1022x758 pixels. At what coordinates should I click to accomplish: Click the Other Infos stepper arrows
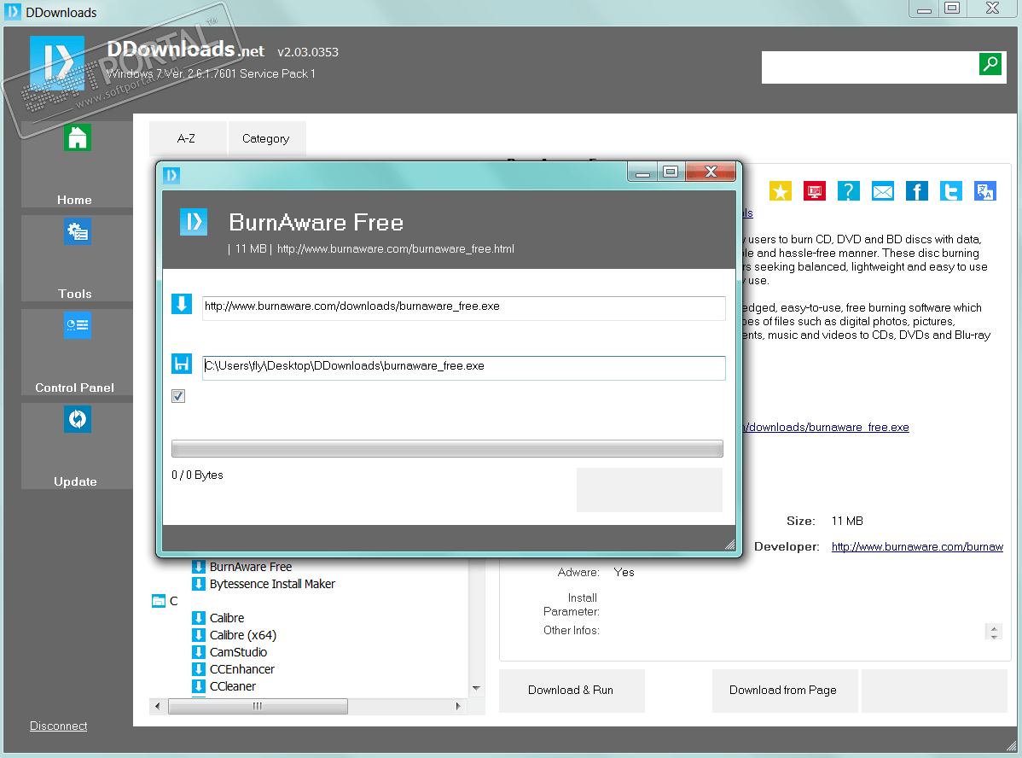tap(993, 631)
